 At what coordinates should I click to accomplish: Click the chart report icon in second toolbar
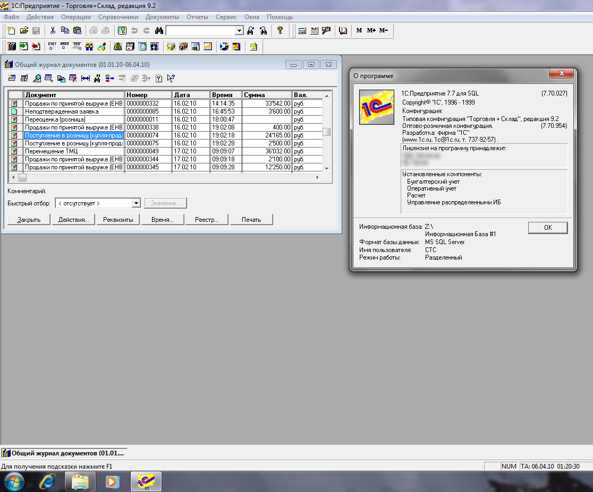[208, 47]
